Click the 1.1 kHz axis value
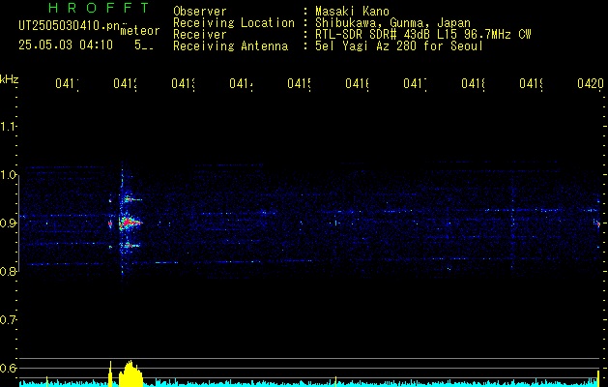Image resolution: width=608 pixels, height=387 pixels. (8, 126)
